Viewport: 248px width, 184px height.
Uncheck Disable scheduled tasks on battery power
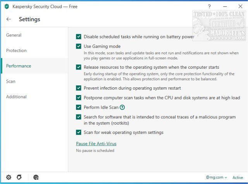pos(79,37)
